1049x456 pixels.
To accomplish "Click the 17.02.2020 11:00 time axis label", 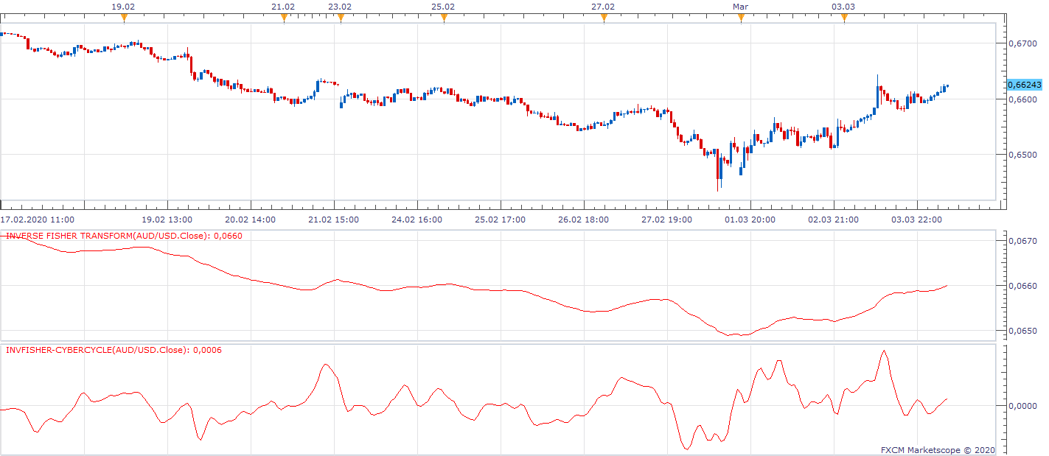I will point(37,220).
